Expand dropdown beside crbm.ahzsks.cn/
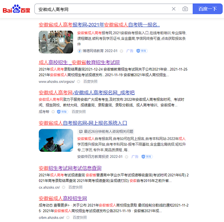This screenshot has height=222, width=224. pos(68,218)
